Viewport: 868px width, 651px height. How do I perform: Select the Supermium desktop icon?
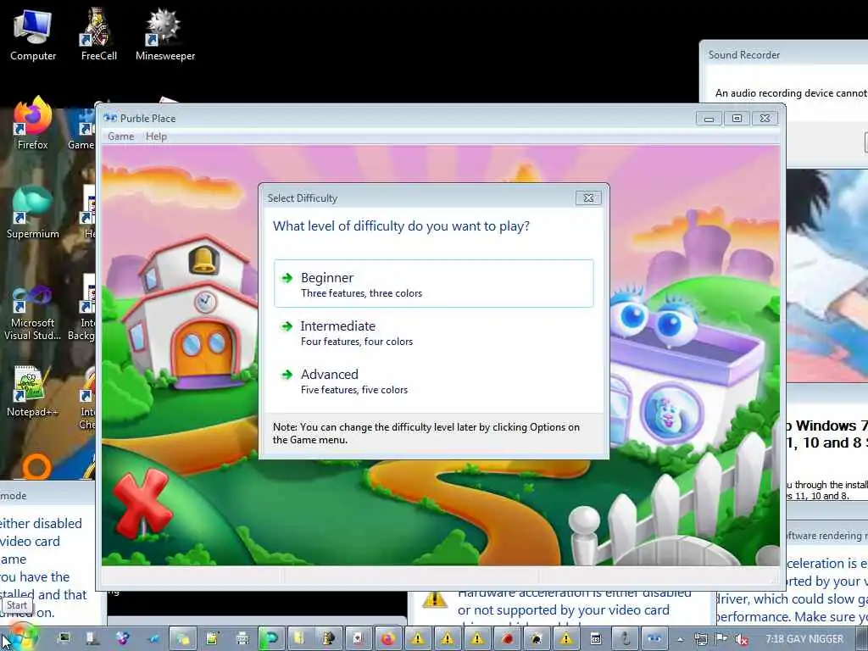click(x=33, y=213)
